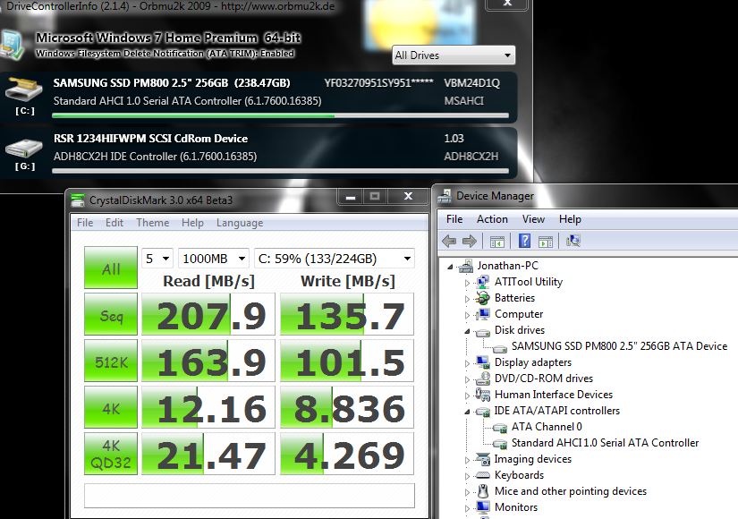Select SAMSUNG SSD PM800 ATA Device tree item
Image resolution: width=738 pixels, height=519 pixels.
pos(619,346)
